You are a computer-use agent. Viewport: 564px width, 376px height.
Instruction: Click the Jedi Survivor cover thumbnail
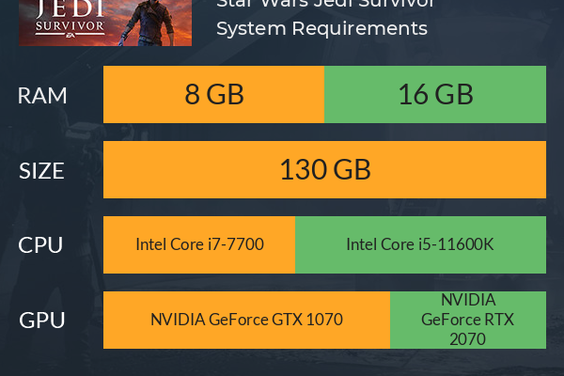point(105,23)
